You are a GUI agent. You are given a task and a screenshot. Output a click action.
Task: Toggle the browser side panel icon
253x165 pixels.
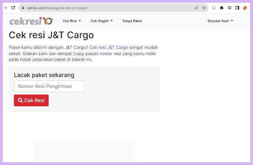[x=237, y=8]
